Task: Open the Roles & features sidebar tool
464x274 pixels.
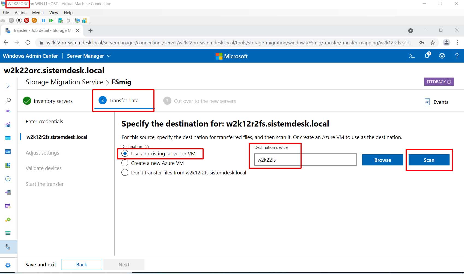Action: click(8, 192)
